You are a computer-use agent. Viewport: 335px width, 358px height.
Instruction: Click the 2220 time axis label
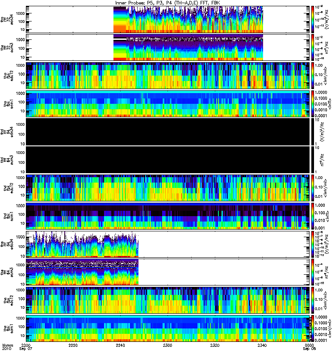[x=73, y=345]
